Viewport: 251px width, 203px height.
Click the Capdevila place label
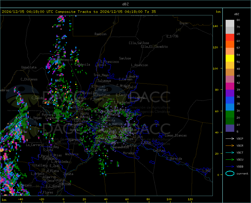[82, 65]
